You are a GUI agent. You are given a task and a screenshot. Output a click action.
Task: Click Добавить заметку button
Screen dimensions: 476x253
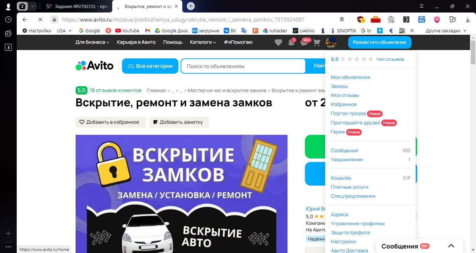point(179,122)
